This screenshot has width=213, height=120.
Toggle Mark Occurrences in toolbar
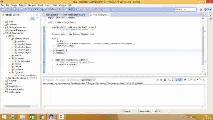[73, 9]
